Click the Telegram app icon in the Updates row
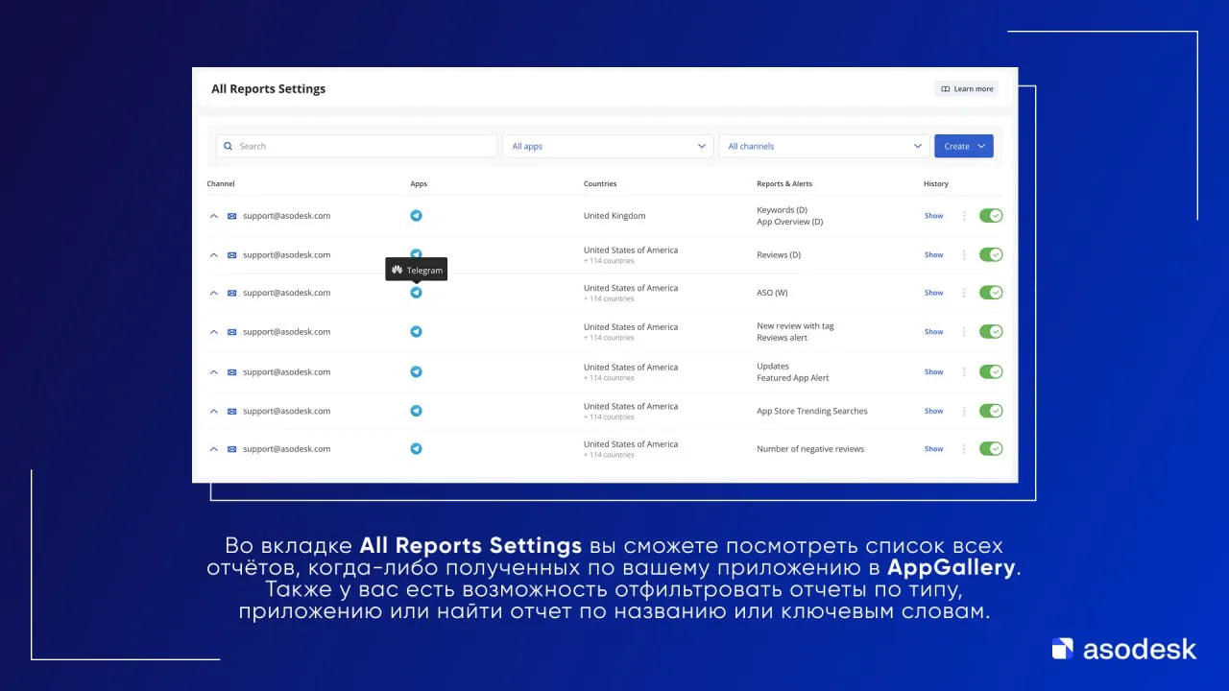 tap(416, 370)
